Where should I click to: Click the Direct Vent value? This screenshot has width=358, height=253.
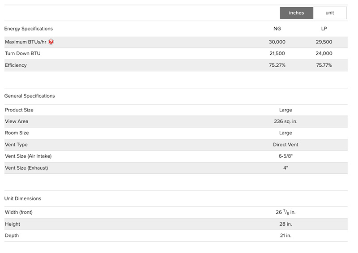click(286, 145)
